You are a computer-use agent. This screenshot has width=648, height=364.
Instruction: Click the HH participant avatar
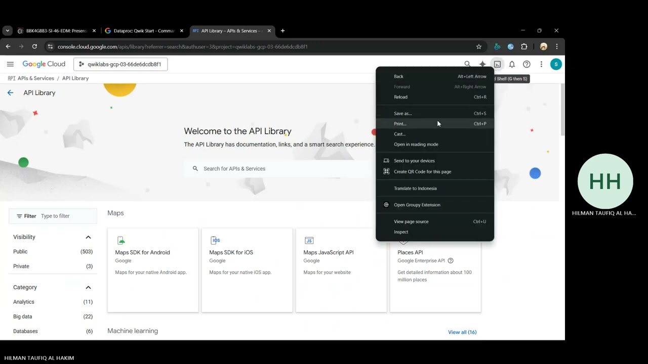[605, 181]
